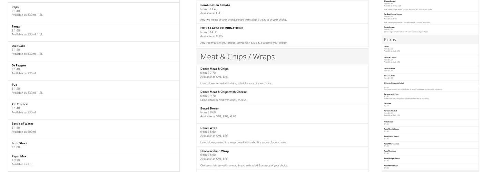Add Dr Pepper from the drinks

pos(19,65)
